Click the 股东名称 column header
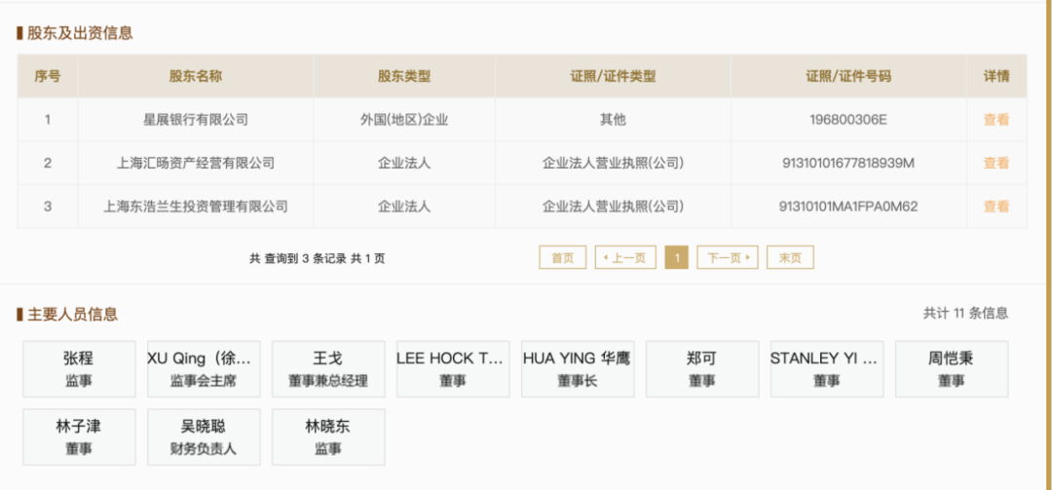The image size is (1052, 490). [196, 76]
